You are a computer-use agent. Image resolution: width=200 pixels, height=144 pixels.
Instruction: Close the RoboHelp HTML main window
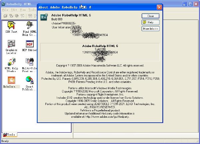point(196,4)
